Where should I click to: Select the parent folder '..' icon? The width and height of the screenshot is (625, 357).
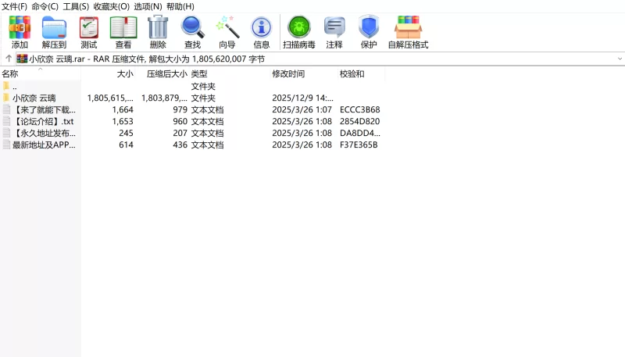pos(6,86)
